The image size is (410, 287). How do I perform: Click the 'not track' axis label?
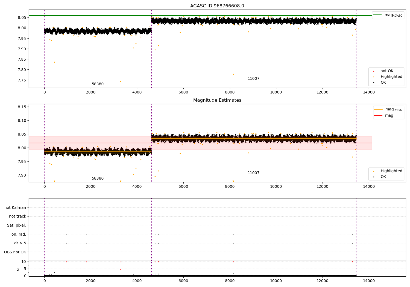click(x=17, y=216)
